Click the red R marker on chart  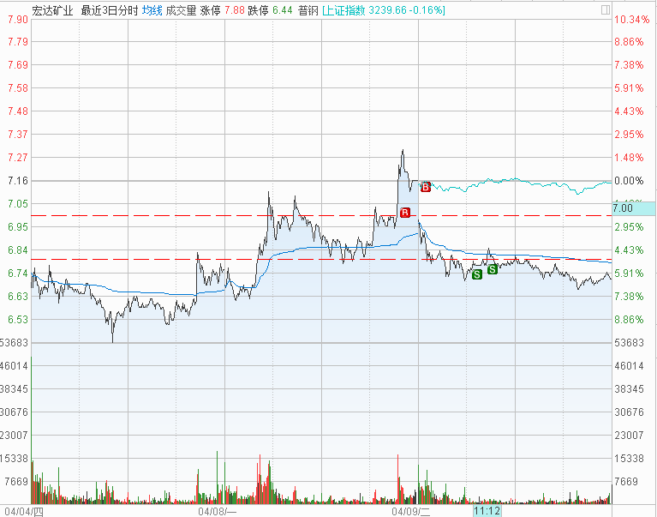(405, 212)
